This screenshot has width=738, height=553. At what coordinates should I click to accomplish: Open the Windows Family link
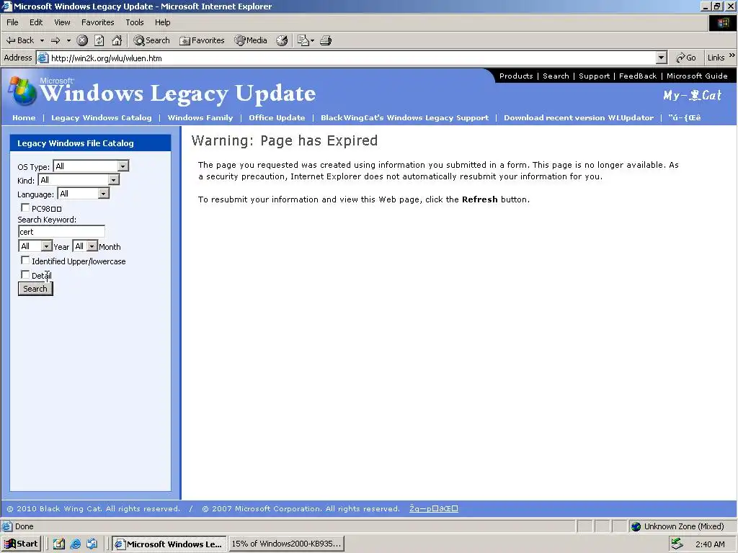coord(200,117)
